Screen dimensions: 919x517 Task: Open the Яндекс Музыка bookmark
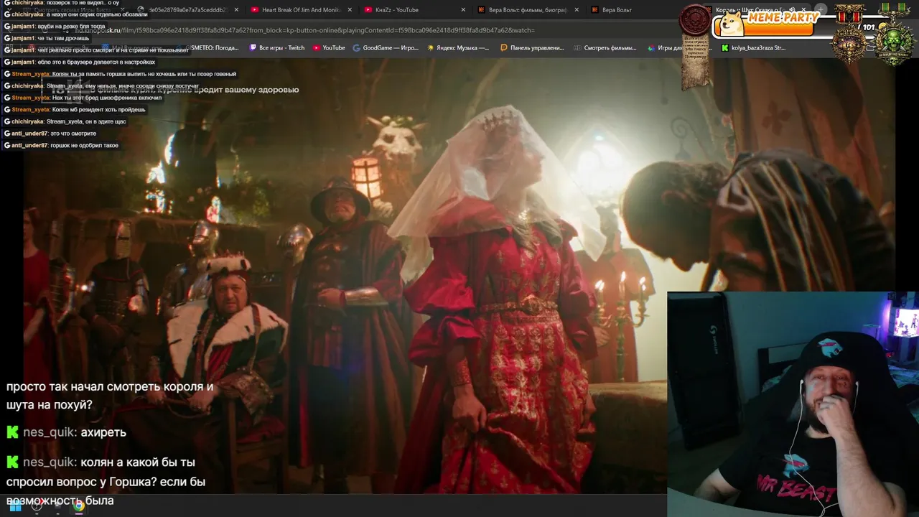tap(458, 48)
